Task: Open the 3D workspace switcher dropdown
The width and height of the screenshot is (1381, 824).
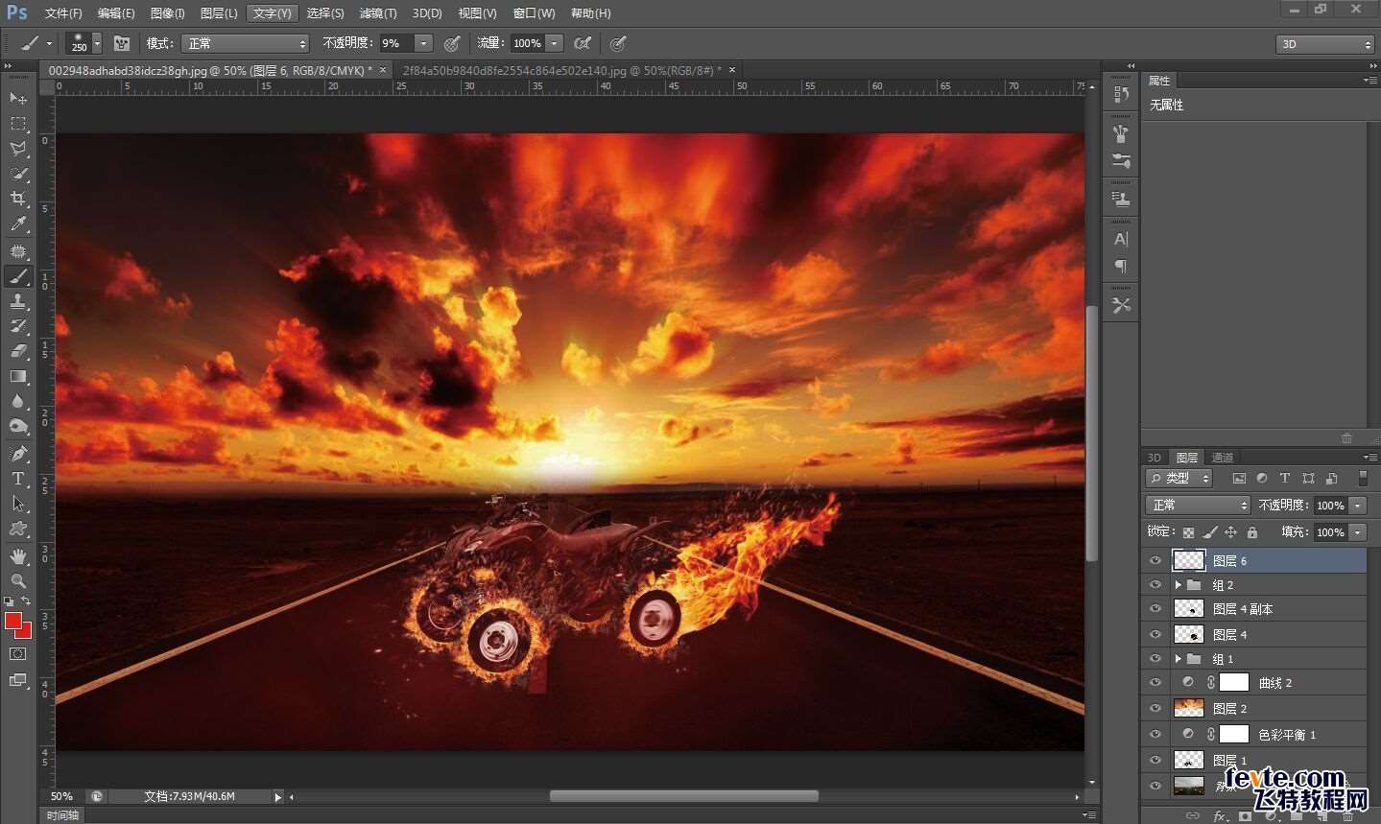Action: (x=1325, y=44)
